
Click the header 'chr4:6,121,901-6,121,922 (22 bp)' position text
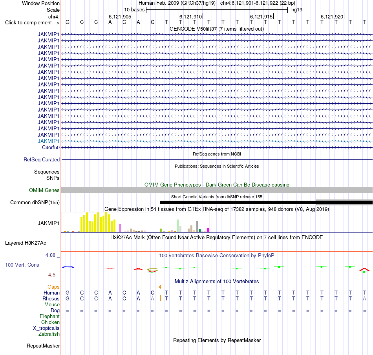pos(258,3)
